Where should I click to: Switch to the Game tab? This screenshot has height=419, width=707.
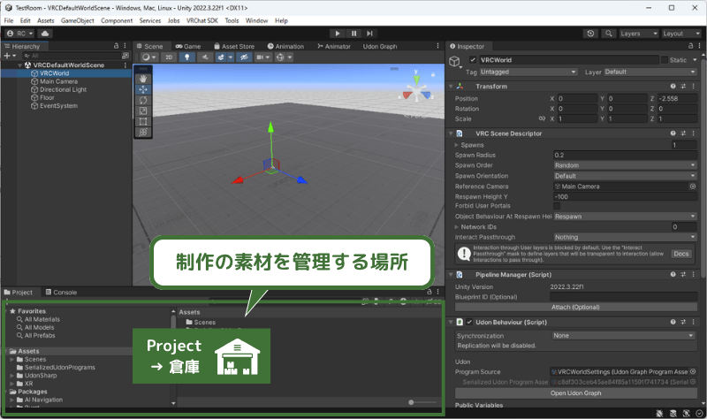[188, 46]
